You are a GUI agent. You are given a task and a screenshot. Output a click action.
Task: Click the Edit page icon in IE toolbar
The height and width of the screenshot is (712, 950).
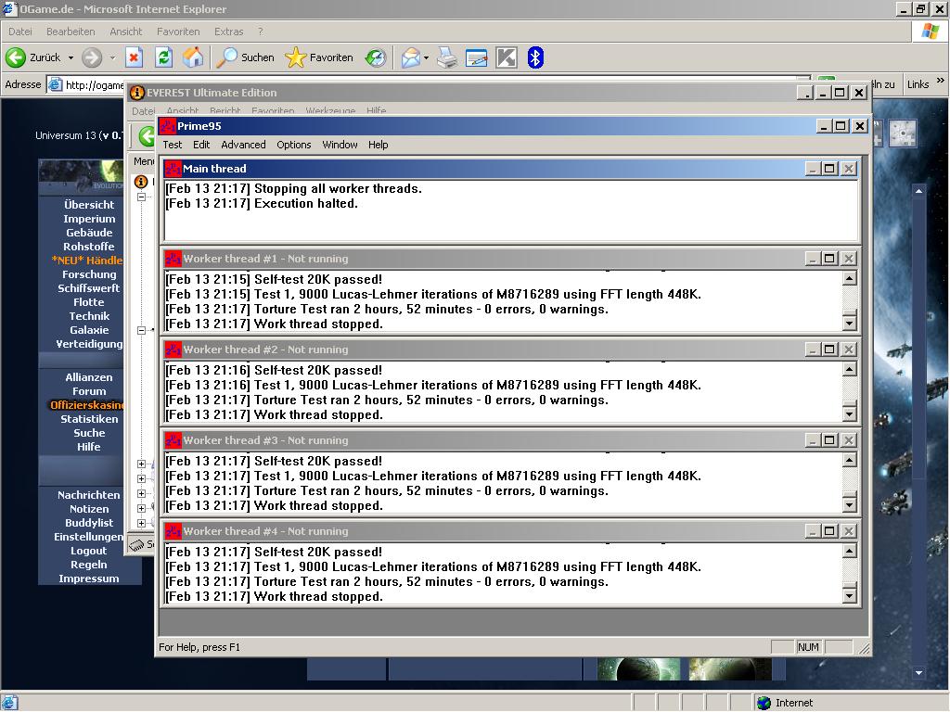coord(476,58)
